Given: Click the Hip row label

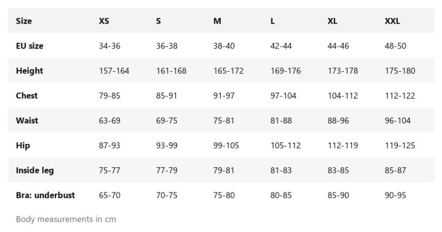Looking at the screenshot, I should 23,146.
